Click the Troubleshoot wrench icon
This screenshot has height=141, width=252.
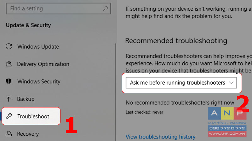pos(9,116)
